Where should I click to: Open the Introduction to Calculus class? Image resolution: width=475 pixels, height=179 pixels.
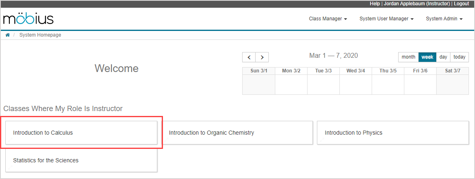tap(81, 133)
